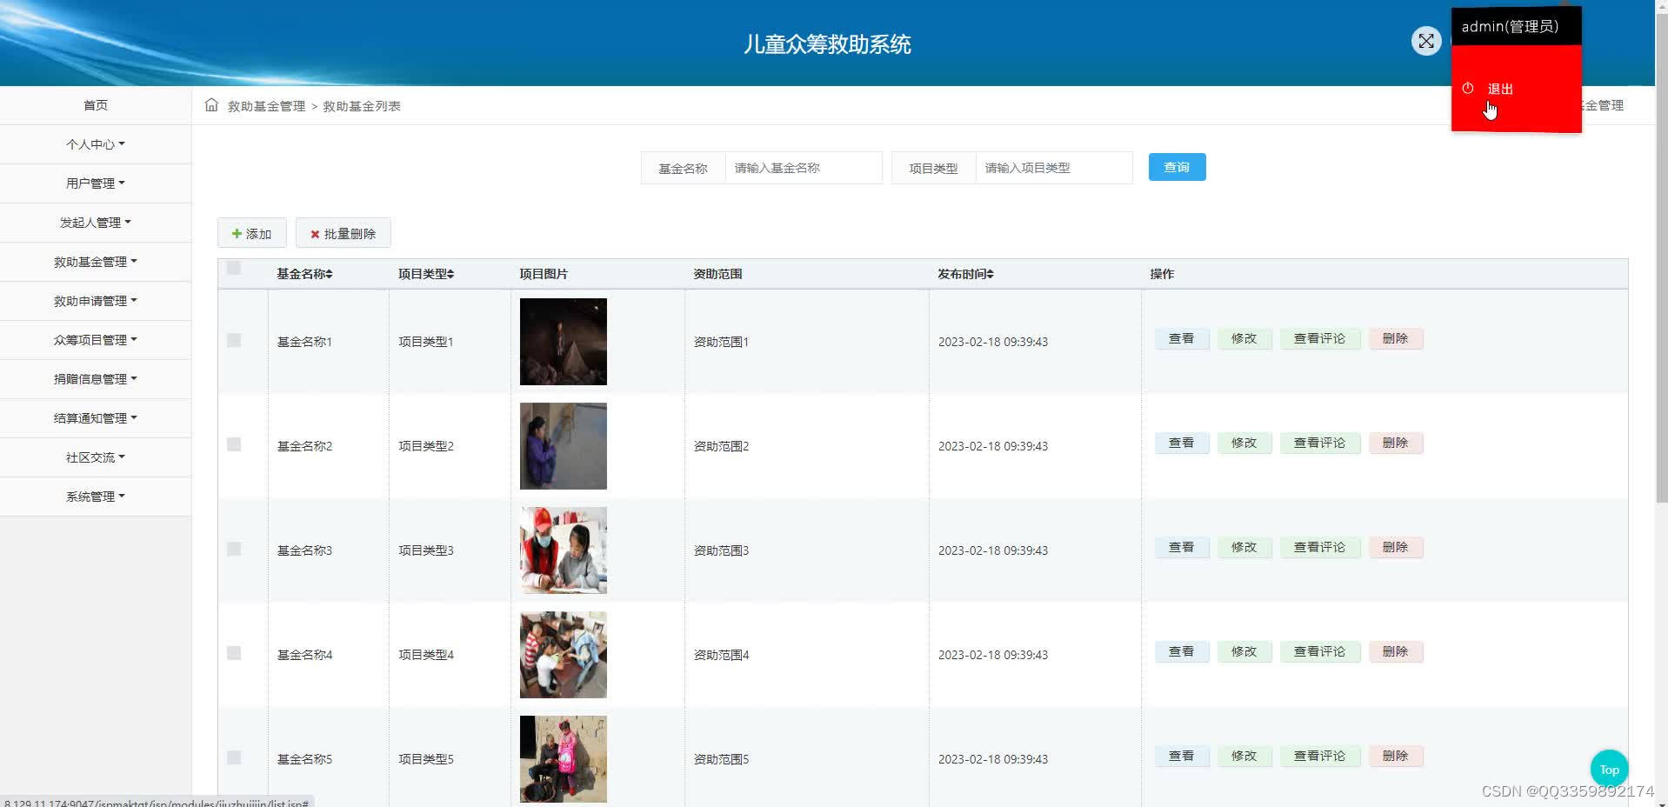Expand the 系统管理 sidebar menu
This screenshot has width=1668, height=807.
point(96,497)
